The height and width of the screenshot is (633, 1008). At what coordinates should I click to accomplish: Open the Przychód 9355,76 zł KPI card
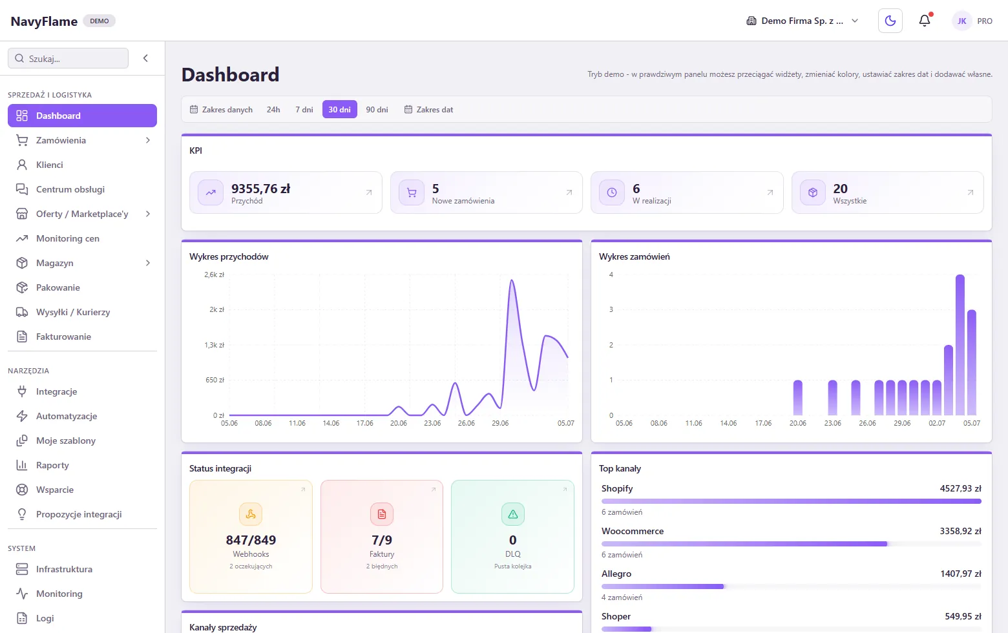(x=286, y=192)
